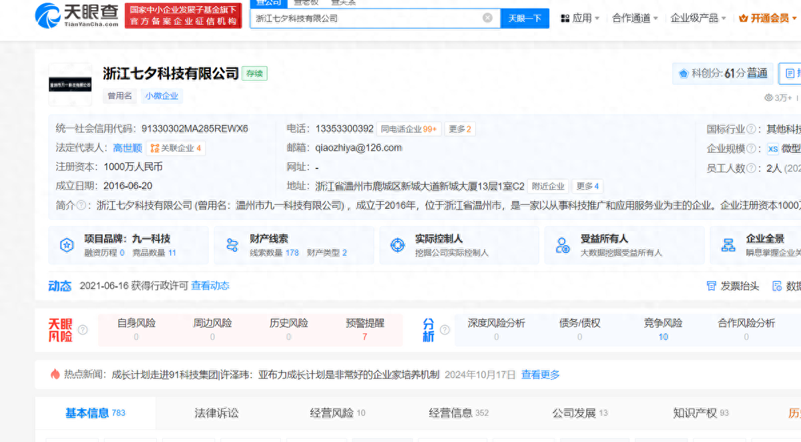Screen dimensions: 801x442
Task: Click the 实际控制人 target icon
Action: coord(397,245)
